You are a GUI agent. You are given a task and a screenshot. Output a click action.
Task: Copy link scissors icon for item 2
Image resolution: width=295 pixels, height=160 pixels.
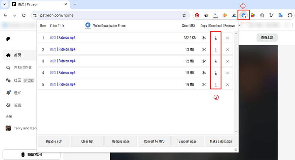point(204,50)
